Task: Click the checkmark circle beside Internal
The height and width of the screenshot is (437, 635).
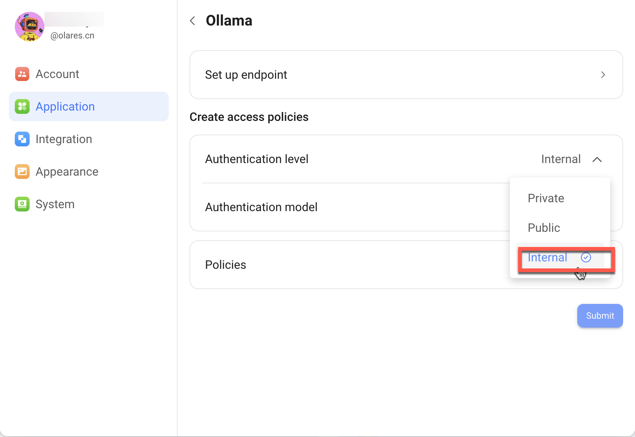Action: tap(586, 257)
